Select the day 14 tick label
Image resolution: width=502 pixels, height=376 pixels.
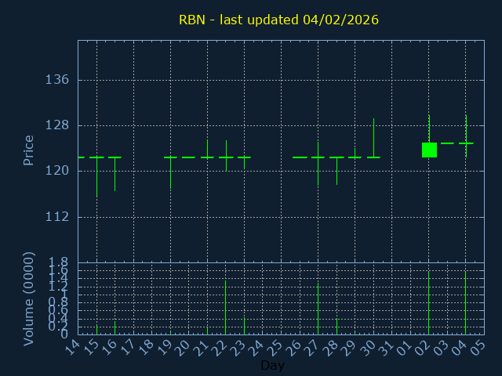tap(72, 346)
